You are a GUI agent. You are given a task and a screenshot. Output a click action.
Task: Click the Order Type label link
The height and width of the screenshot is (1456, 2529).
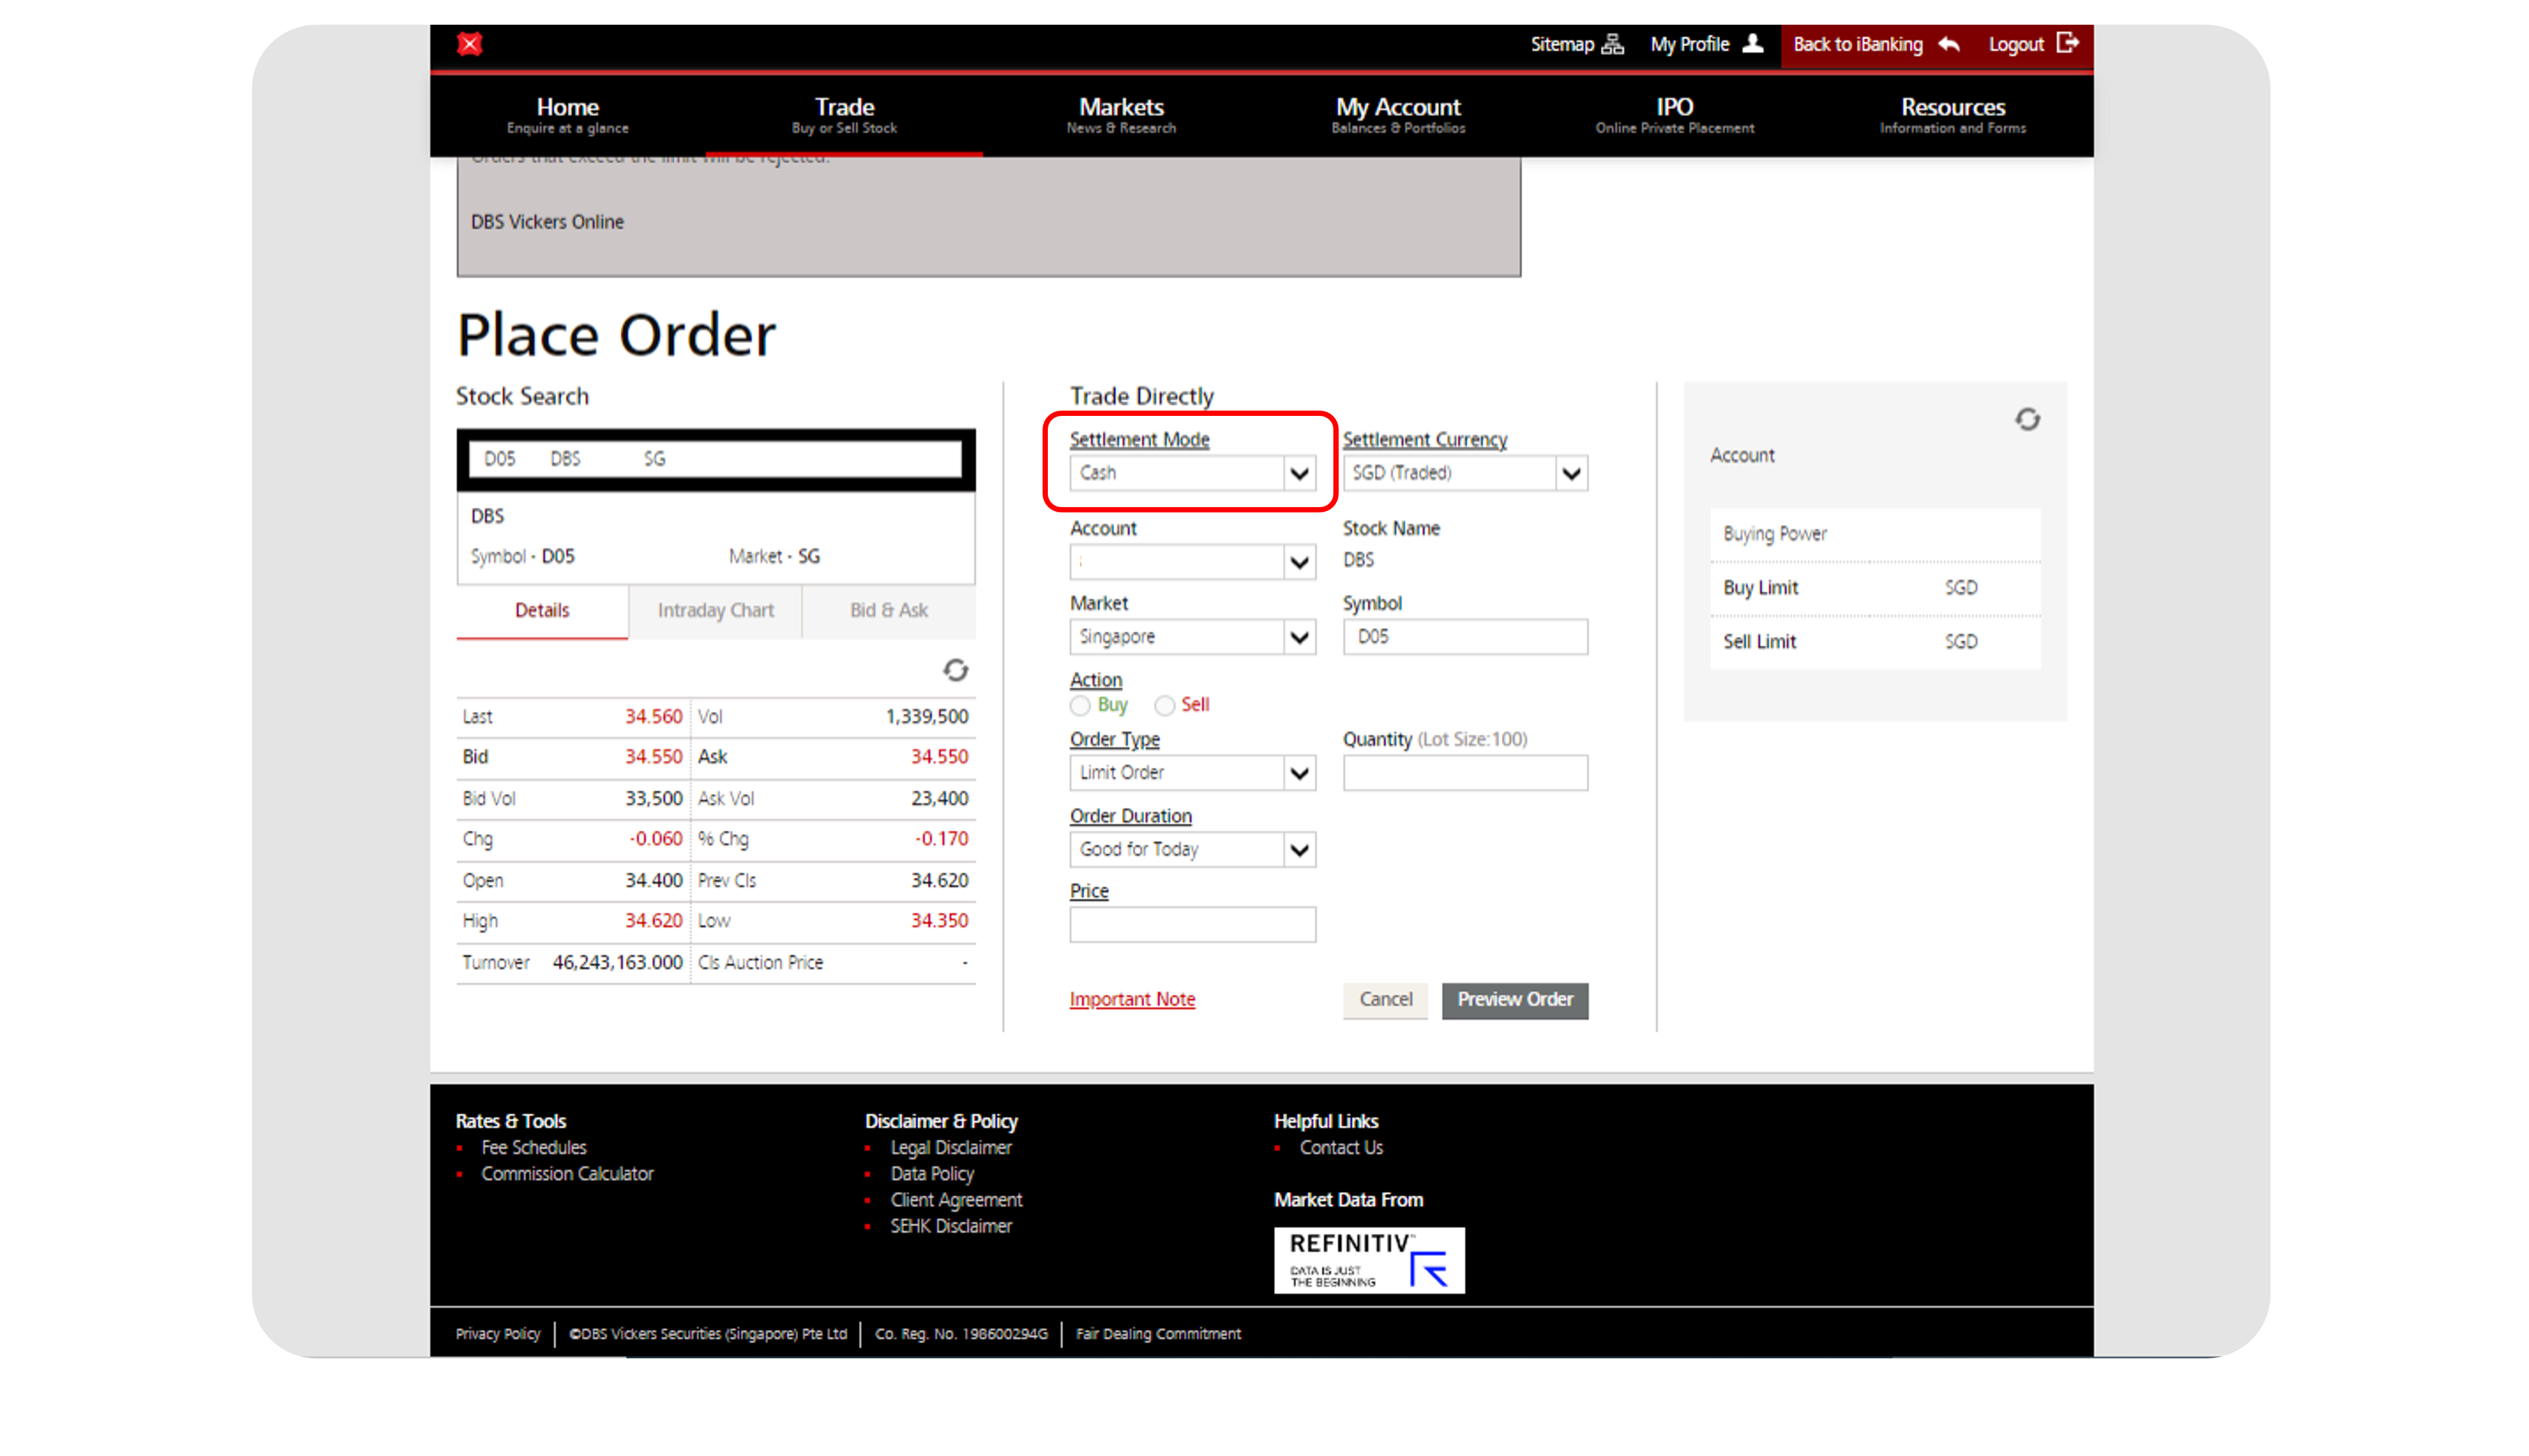click(x=1114, y=740)
